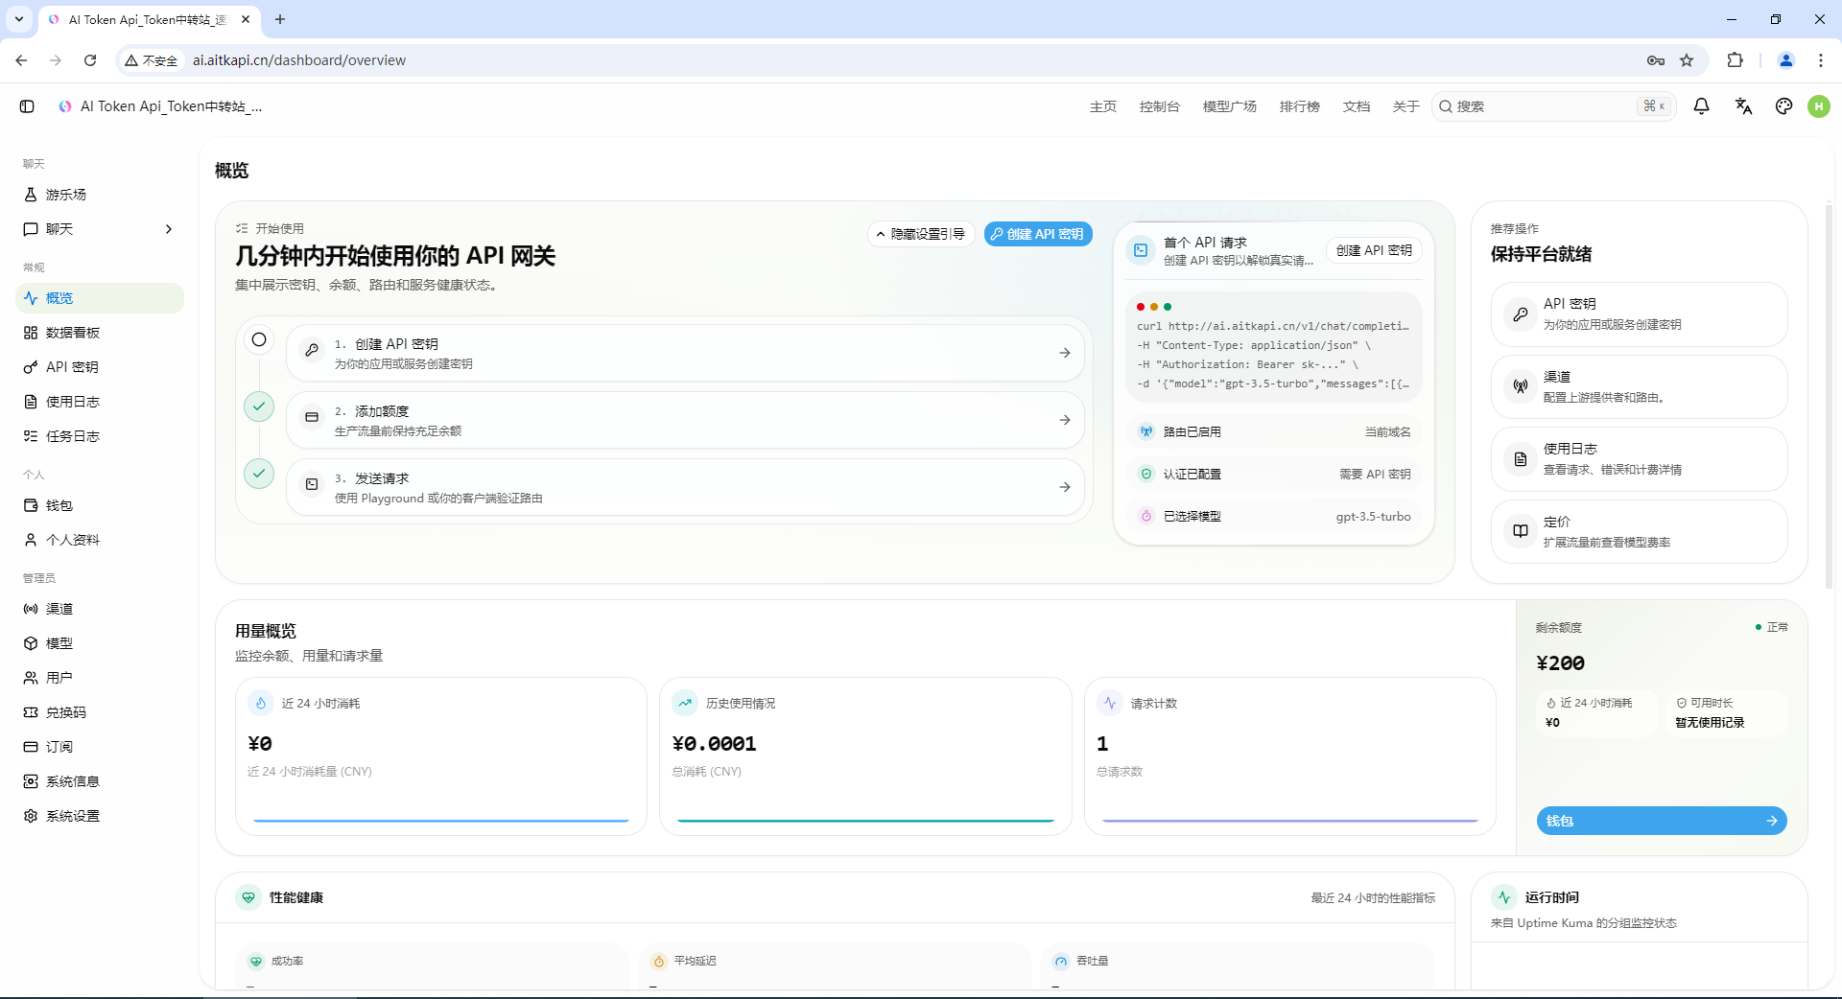The image size is (1842, 999).
Task: Toggle the sidebar panel icon
Action: click(x=27, y=106)
